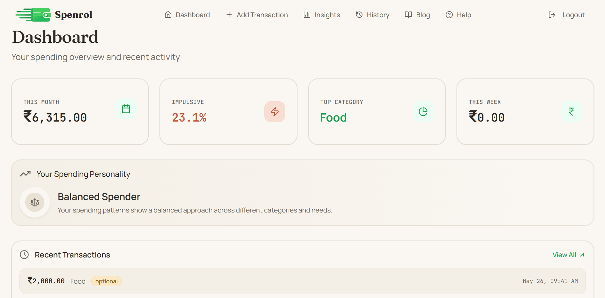
Task: Click the optional tag on the transaction
Action: click(107, 281)
